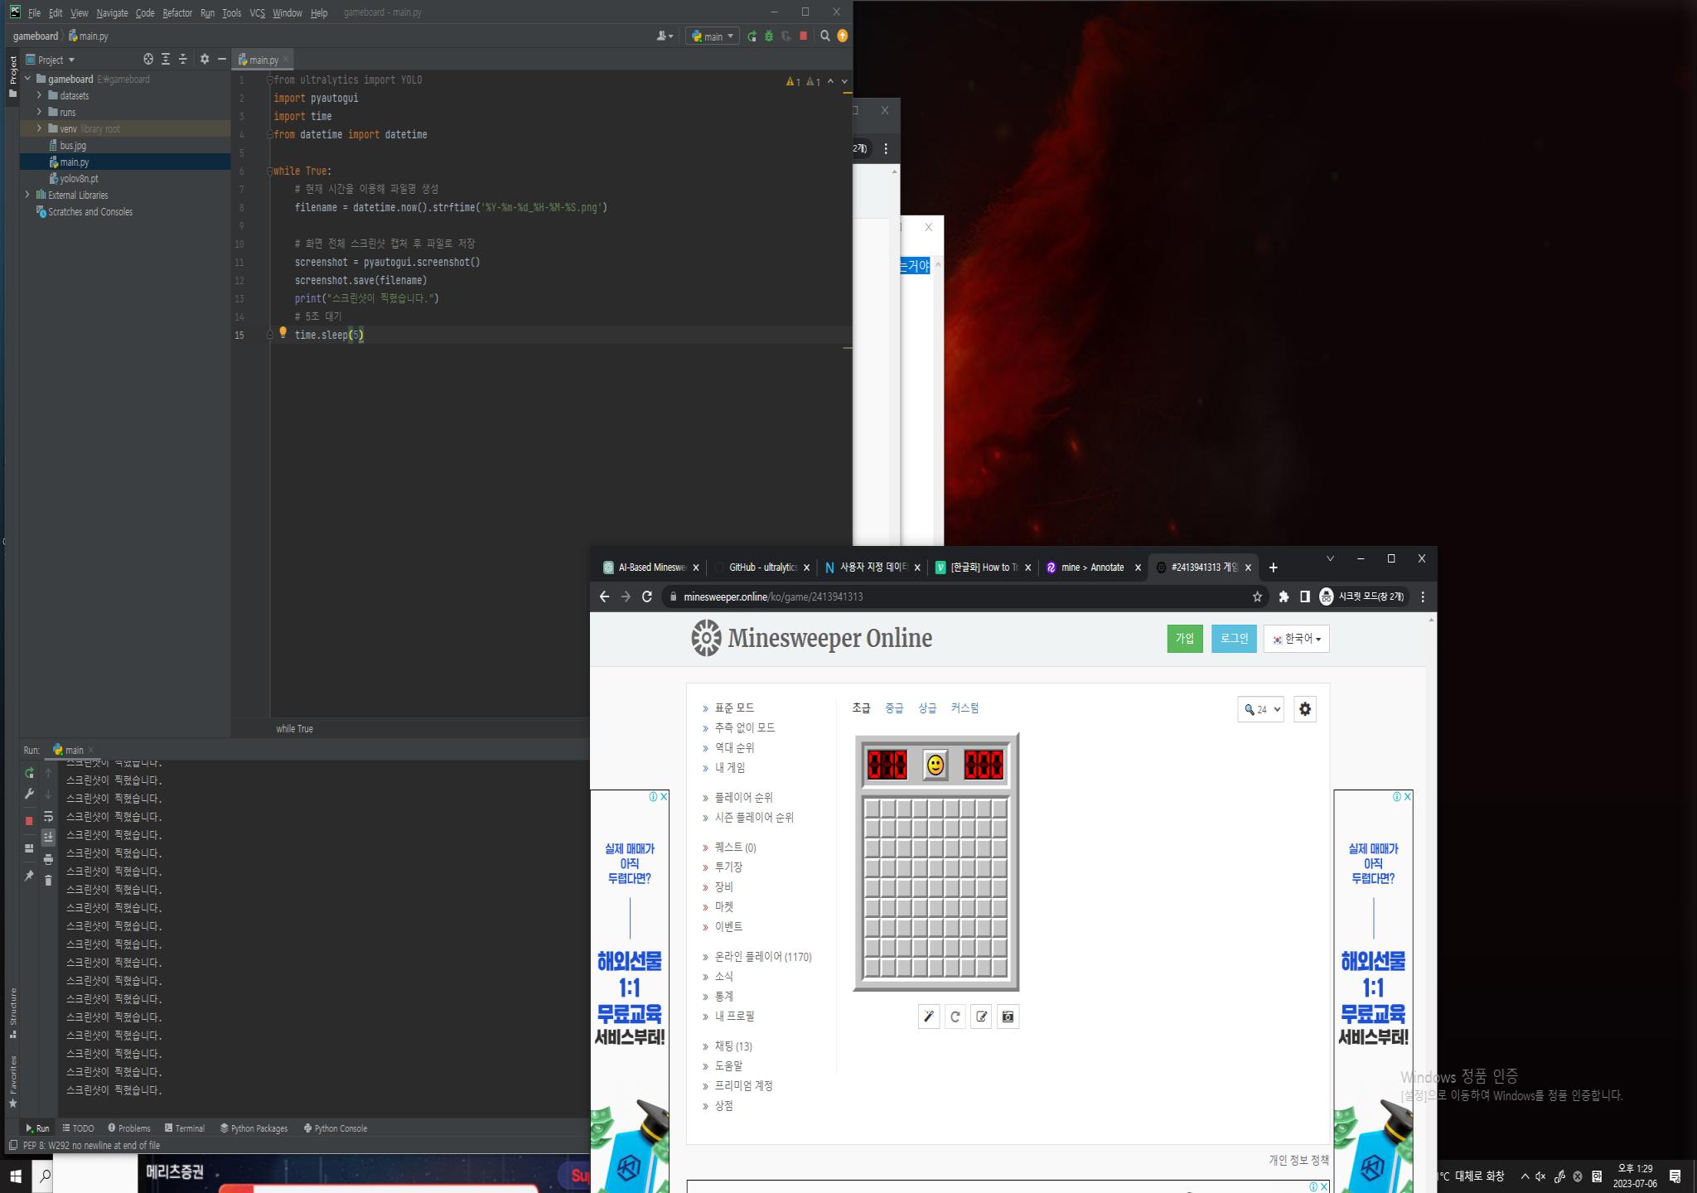Click Expand All icon in Project panel header

pyautogui.click(x=166, y=60)
